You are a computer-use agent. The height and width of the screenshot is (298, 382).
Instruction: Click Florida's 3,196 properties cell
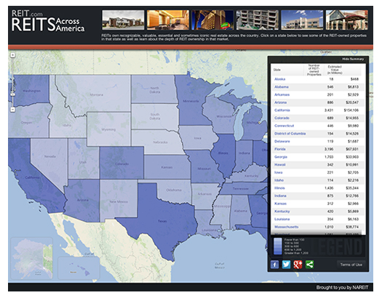coord(329,149)
